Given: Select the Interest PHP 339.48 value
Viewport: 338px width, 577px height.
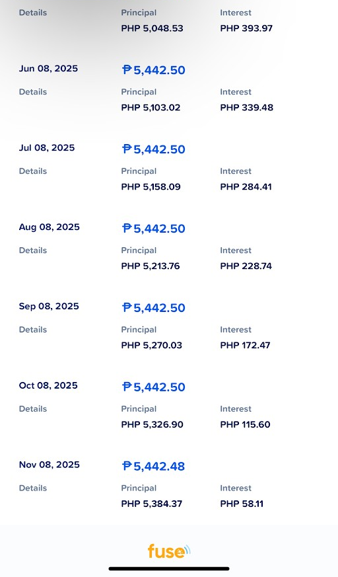Looking at the screenshot, I should (246, 108).
